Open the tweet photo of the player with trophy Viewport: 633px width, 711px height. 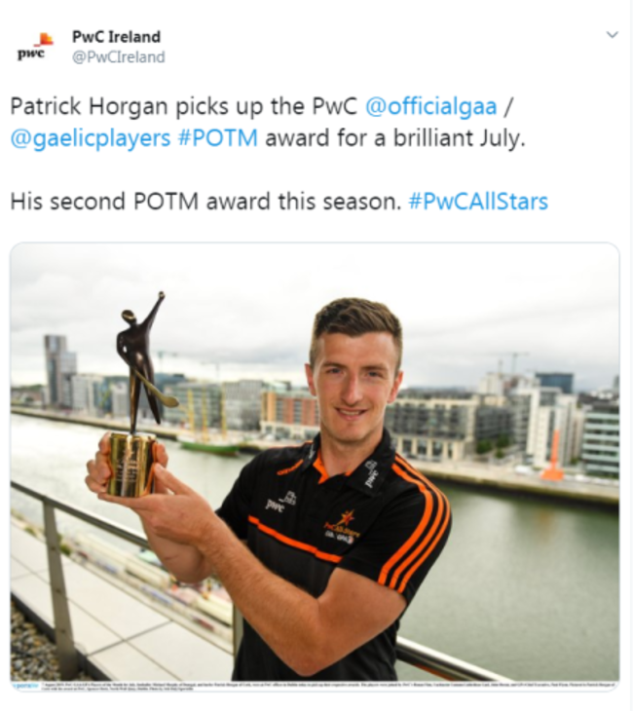click(315, 466)
